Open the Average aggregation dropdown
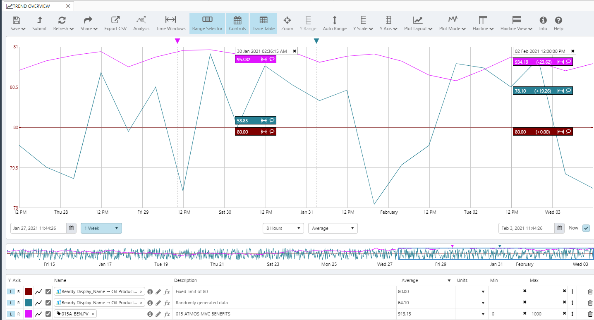 click(333, 228)
